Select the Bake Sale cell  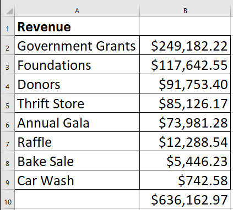[77, 161]
